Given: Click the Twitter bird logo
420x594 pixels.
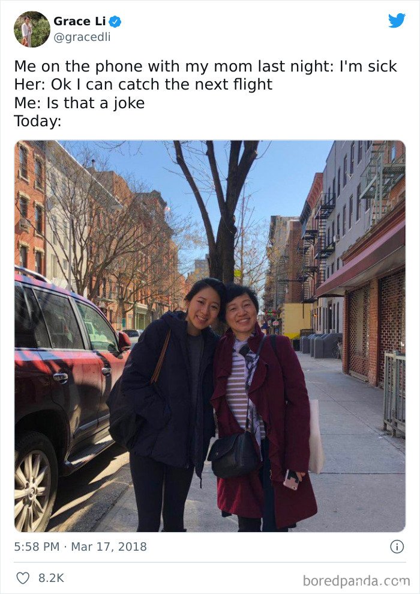Looking at the screenshot, I should 397,20.
